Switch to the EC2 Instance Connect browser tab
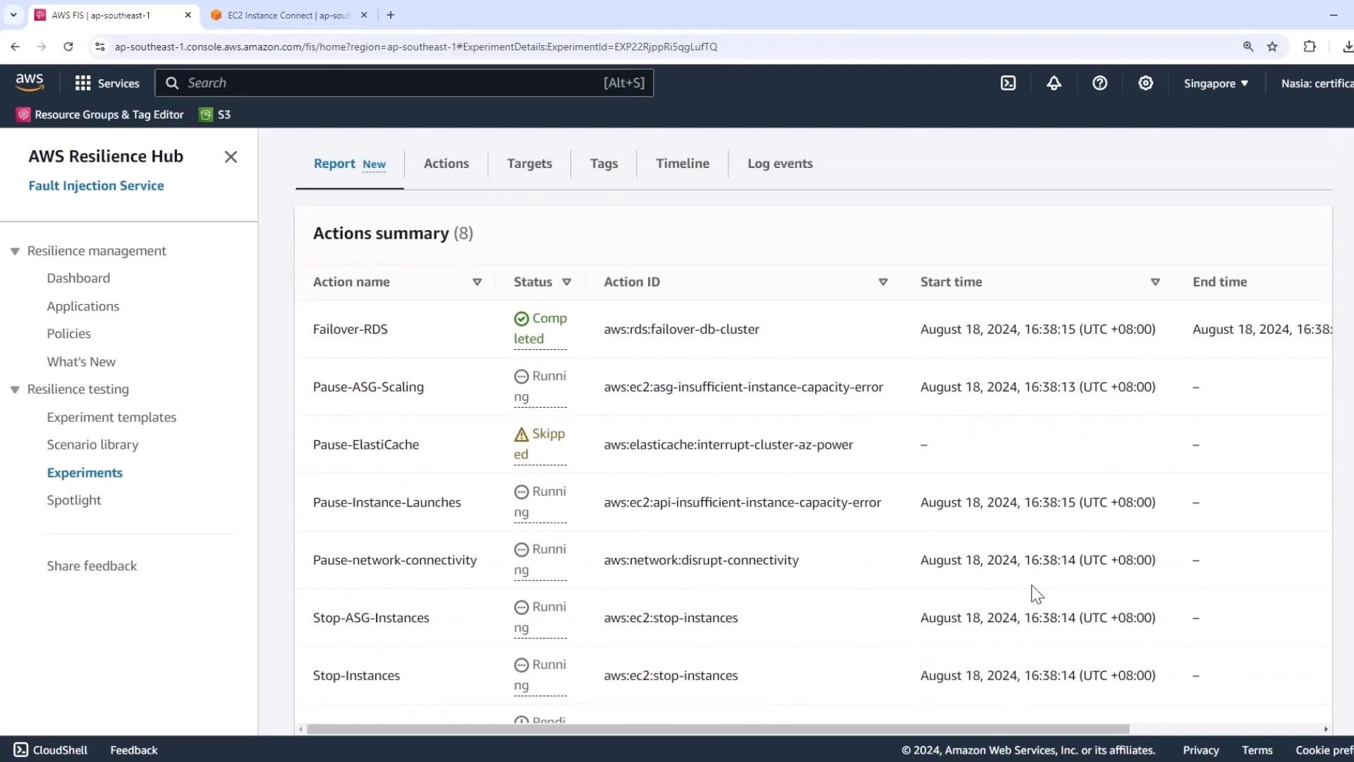The image size is (1354, 762). [289, 15]
